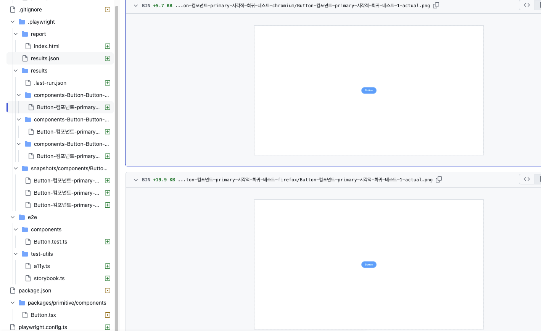Collapse the .playwright folder
Viewport: 541px width, 331px height.
[13, 22]
